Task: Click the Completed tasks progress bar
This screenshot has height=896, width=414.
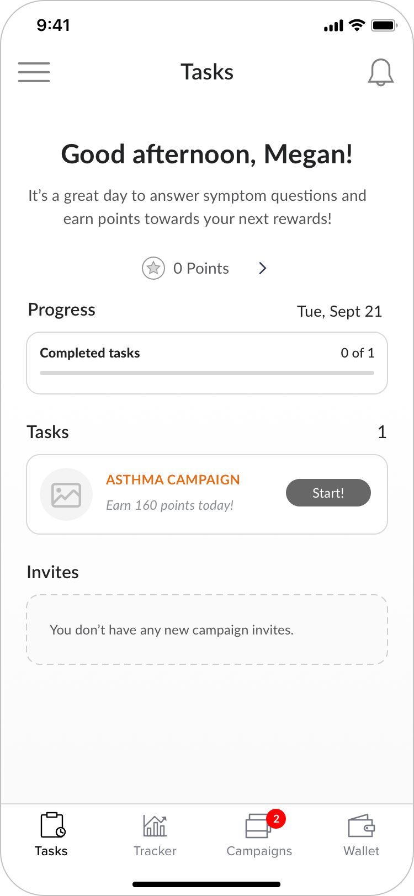Action: tap(206, 372)
